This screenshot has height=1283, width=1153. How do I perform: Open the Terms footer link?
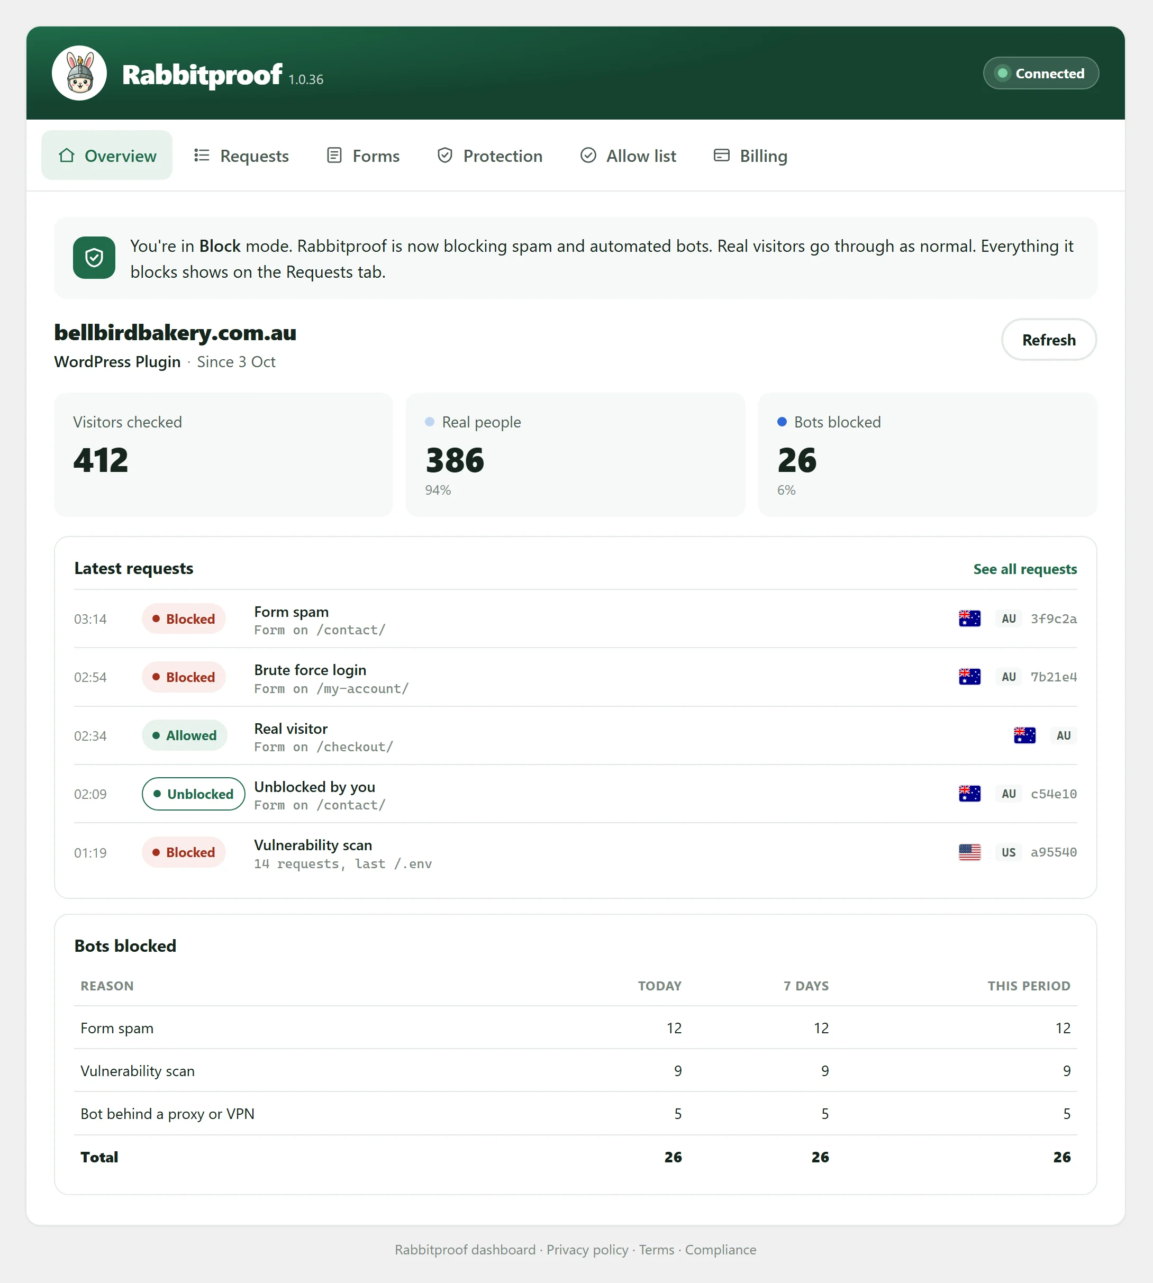pyautogui.click(x=656, y=1250)
